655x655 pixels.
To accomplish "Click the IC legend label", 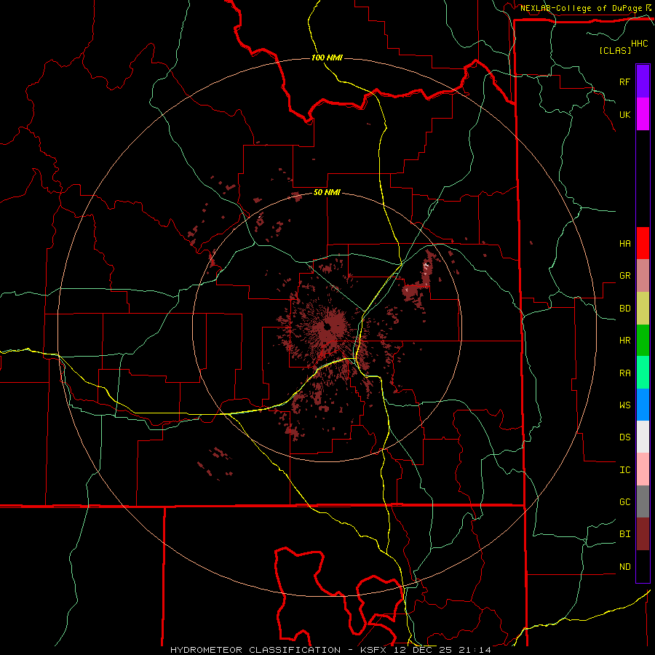I will [x=624, y=470].
